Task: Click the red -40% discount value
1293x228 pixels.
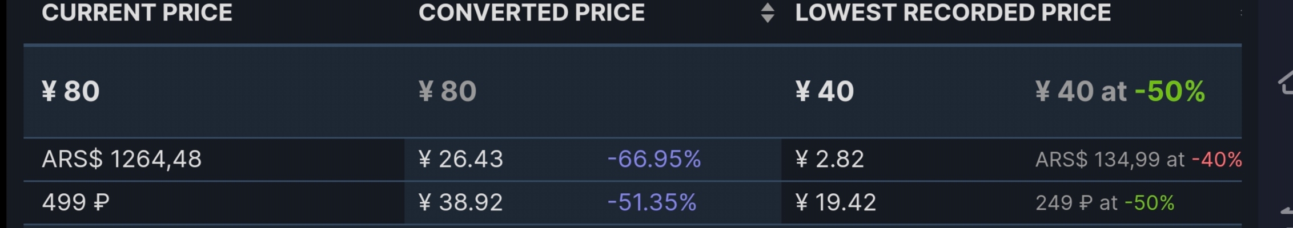Action: pyautogui.click(x=1217, y=160)
